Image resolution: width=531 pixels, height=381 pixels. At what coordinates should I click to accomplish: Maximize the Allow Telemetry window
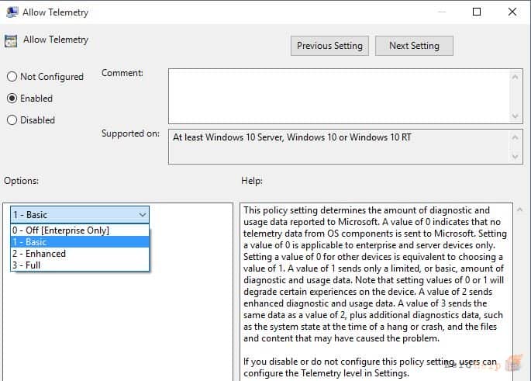(477, 12)
